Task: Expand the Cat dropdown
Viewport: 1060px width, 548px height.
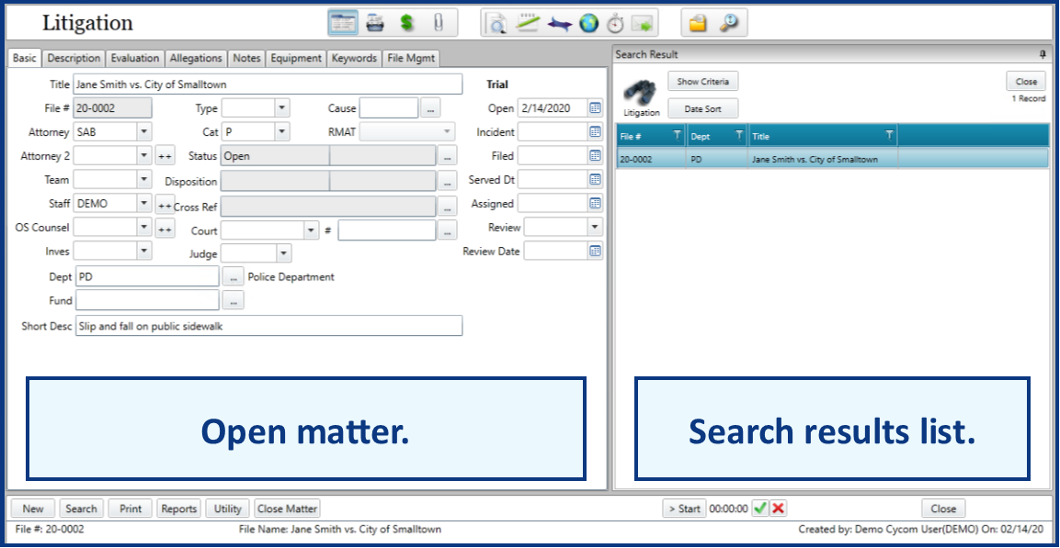Action: pos(282,131)
